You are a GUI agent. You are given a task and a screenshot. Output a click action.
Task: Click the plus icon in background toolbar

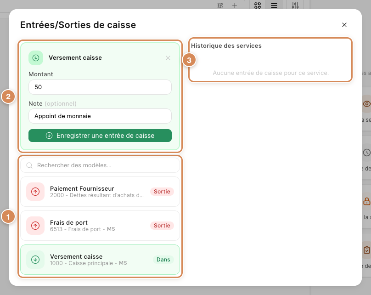pos(235,5)
